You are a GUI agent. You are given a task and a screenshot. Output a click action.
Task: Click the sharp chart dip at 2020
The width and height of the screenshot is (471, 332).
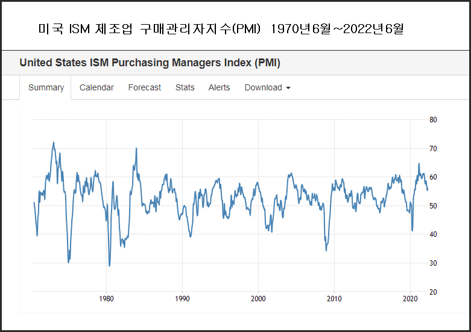click(x=412, y=230)
